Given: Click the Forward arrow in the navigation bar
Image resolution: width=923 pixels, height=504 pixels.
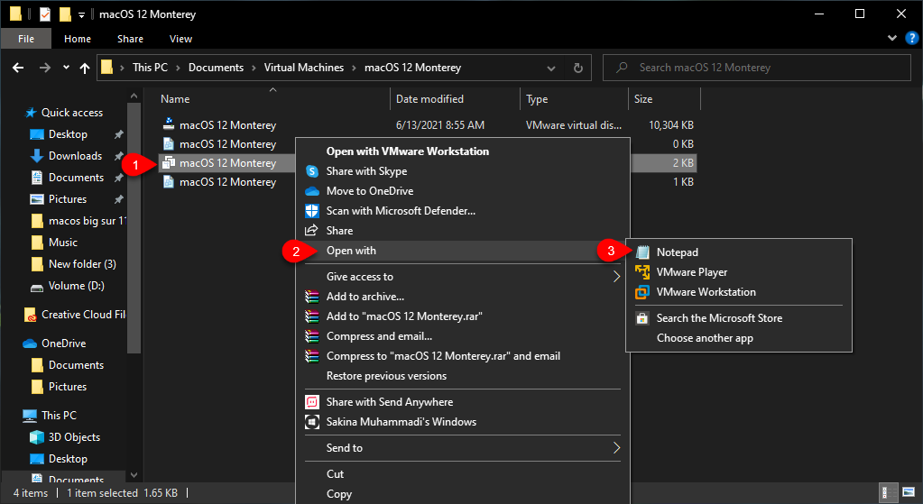Looking at the screenshot, I should 45,68.
